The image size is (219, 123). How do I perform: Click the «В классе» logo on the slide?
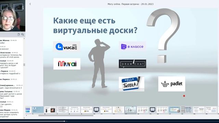pos(132,46)
